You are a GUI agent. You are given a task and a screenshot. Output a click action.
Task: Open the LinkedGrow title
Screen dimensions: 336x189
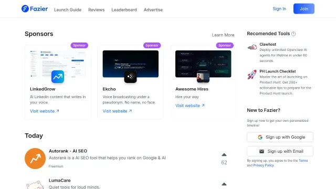43,89
